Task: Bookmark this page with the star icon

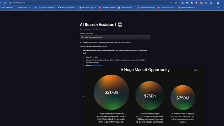Action: tap(176, 3)
